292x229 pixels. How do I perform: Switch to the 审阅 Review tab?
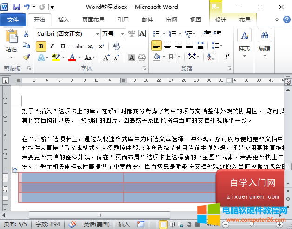coord(171,20)
